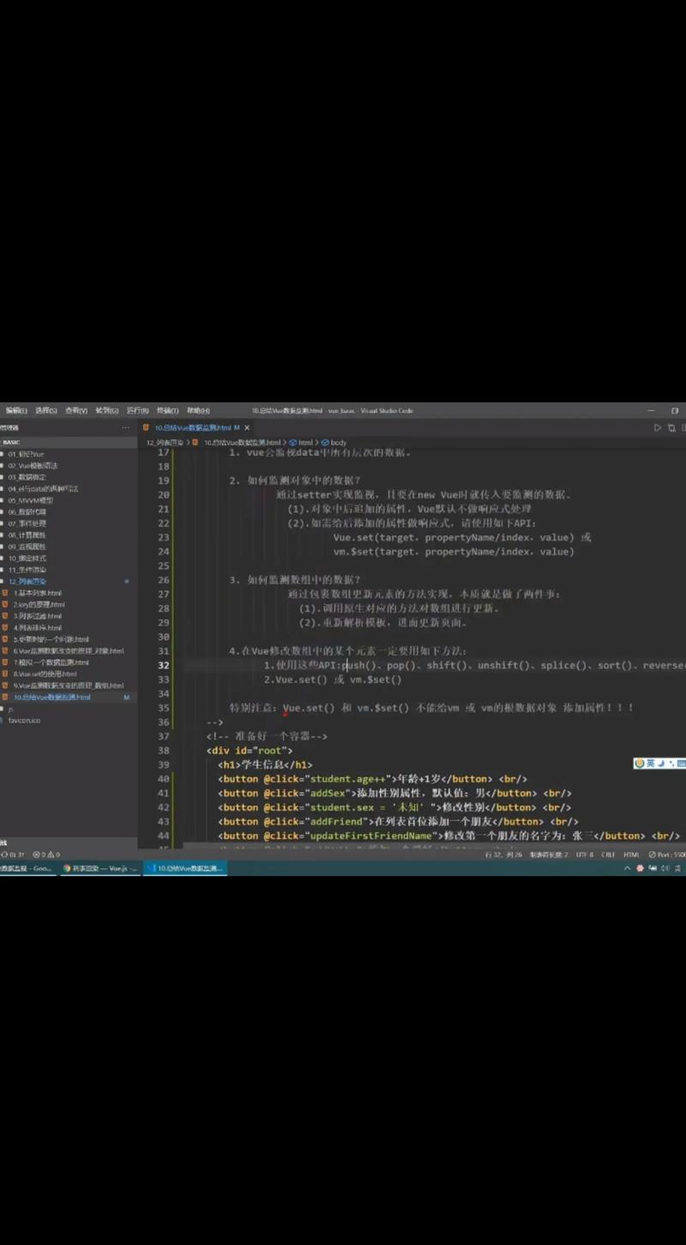
Task: Click line number 32 in the editor gutter
Action: coord(163,665)
